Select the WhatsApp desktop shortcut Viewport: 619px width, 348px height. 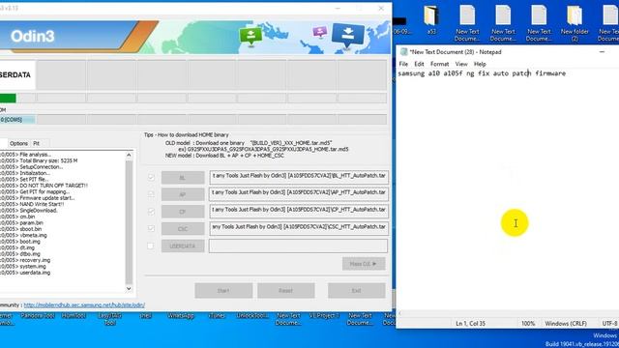point(181,316)
